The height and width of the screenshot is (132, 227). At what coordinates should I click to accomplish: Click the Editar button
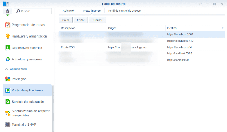coord(80,20)
